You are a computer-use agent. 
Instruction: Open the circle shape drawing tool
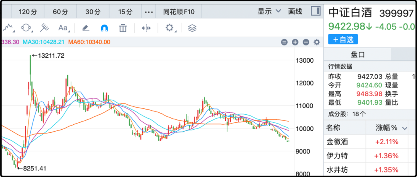click(x=26, y=28)
